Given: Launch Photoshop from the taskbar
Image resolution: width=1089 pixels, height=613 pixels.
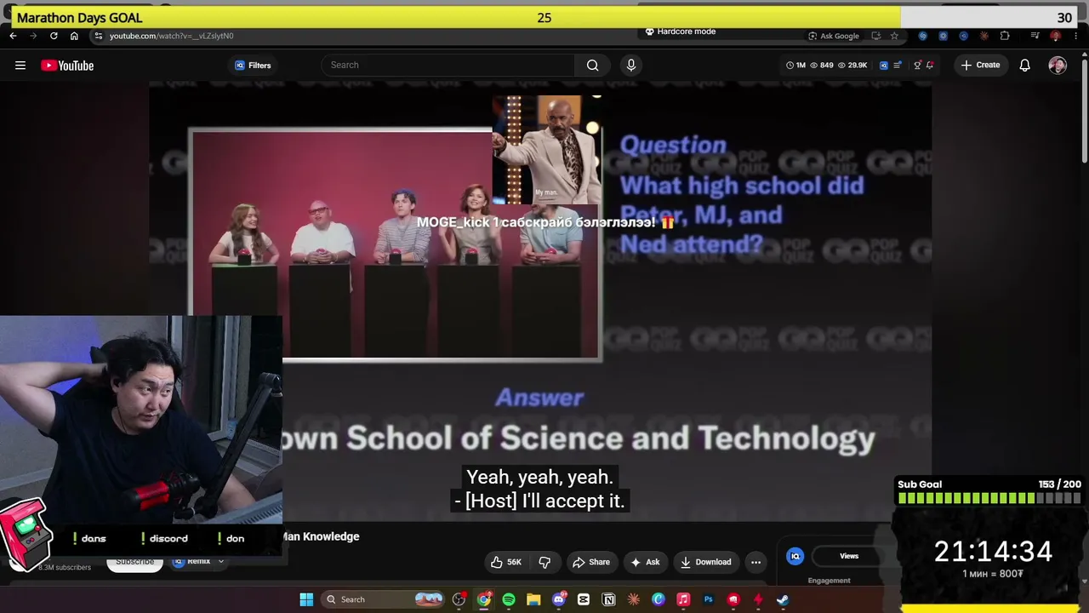Looking at the screenshot, I should click(x=708, y=599).
